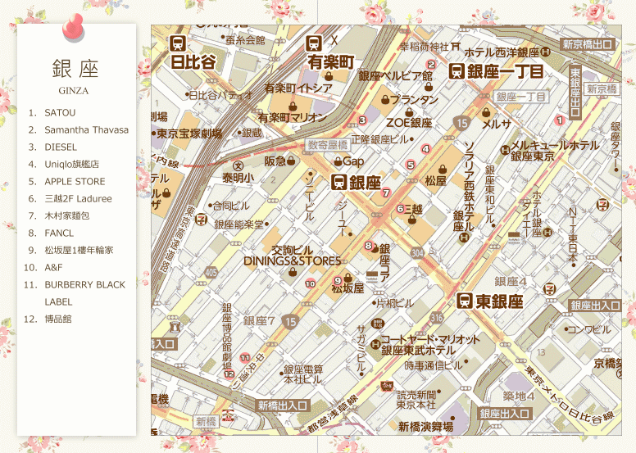Select the boxed 銀座一丁目 intersection label
This screenshot has width=636, height=453.
[x=520, y=97]
